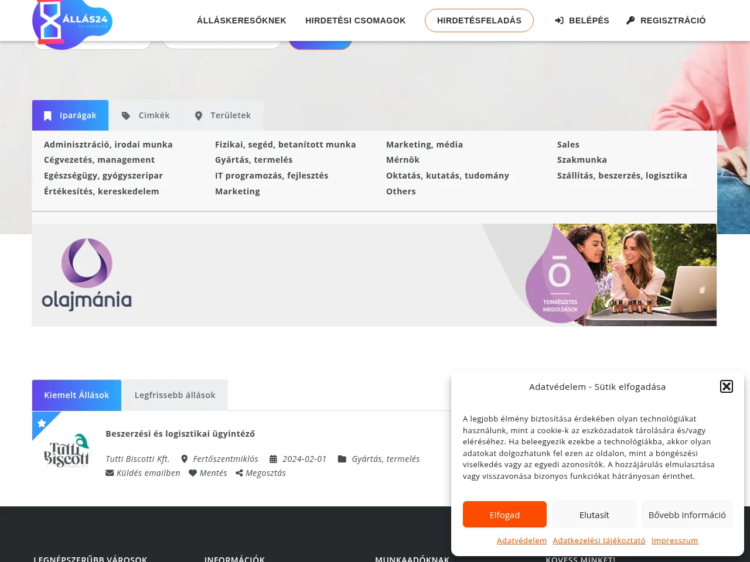This screenshot has height=562, width=750.
Task: Switch to the Területek tab
Action: (x=223, y=115)
